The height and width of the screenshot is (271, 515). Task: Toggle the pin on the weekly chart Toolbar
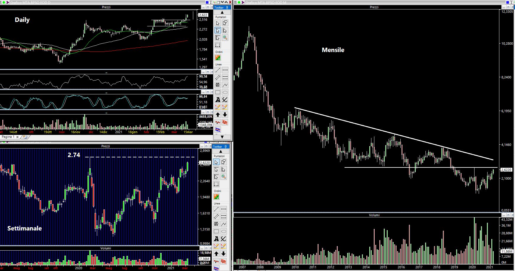point(225,146)
